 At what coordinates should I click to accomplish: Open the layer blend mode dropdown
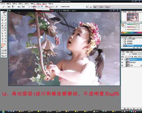[126, 54]
